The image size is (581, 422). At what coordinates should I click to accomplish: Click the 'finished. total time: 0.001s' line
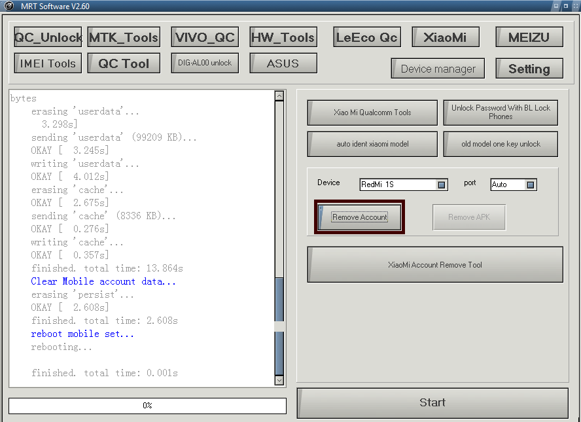click(x=105, y=373)
